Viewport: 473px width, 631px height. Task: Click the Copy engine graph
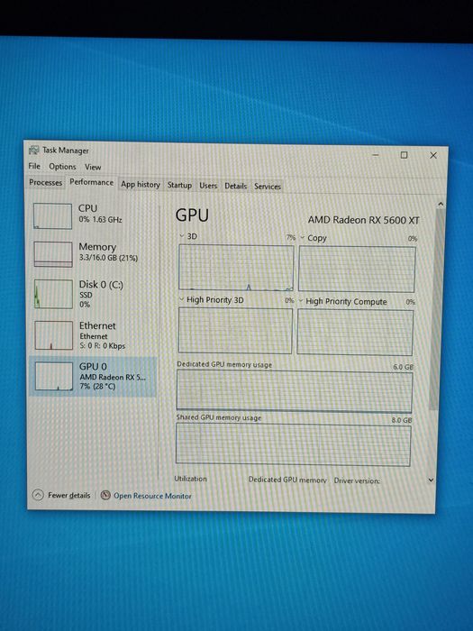pyautogui.click(x=357, y=269)
